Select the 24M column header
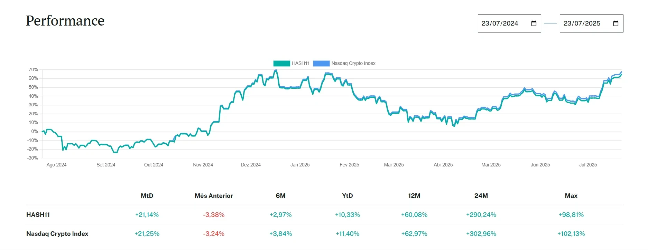The height and width of the screenshot is (250, 648). [x=481, y=196]
